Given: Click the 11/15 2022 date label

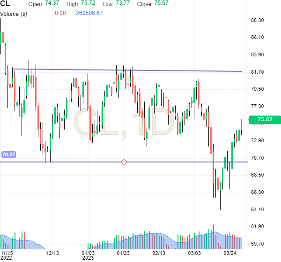Looking at the screenshot, I should point(7,255).
